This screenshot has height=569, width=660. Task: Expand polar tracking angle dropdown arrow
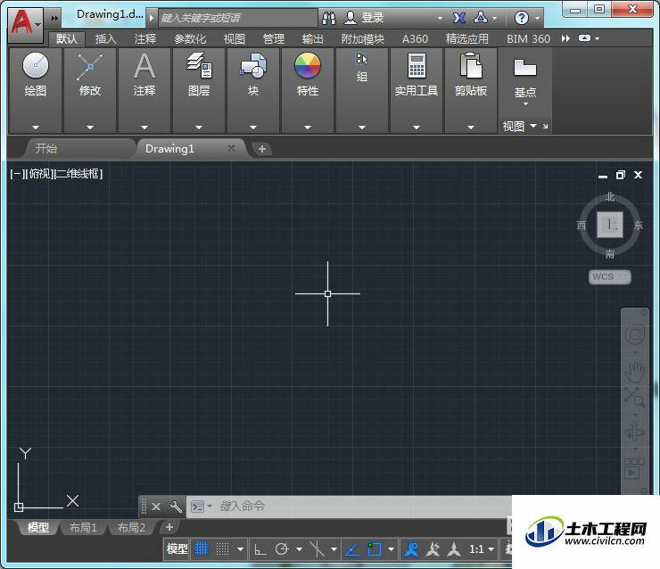[299, 549]
